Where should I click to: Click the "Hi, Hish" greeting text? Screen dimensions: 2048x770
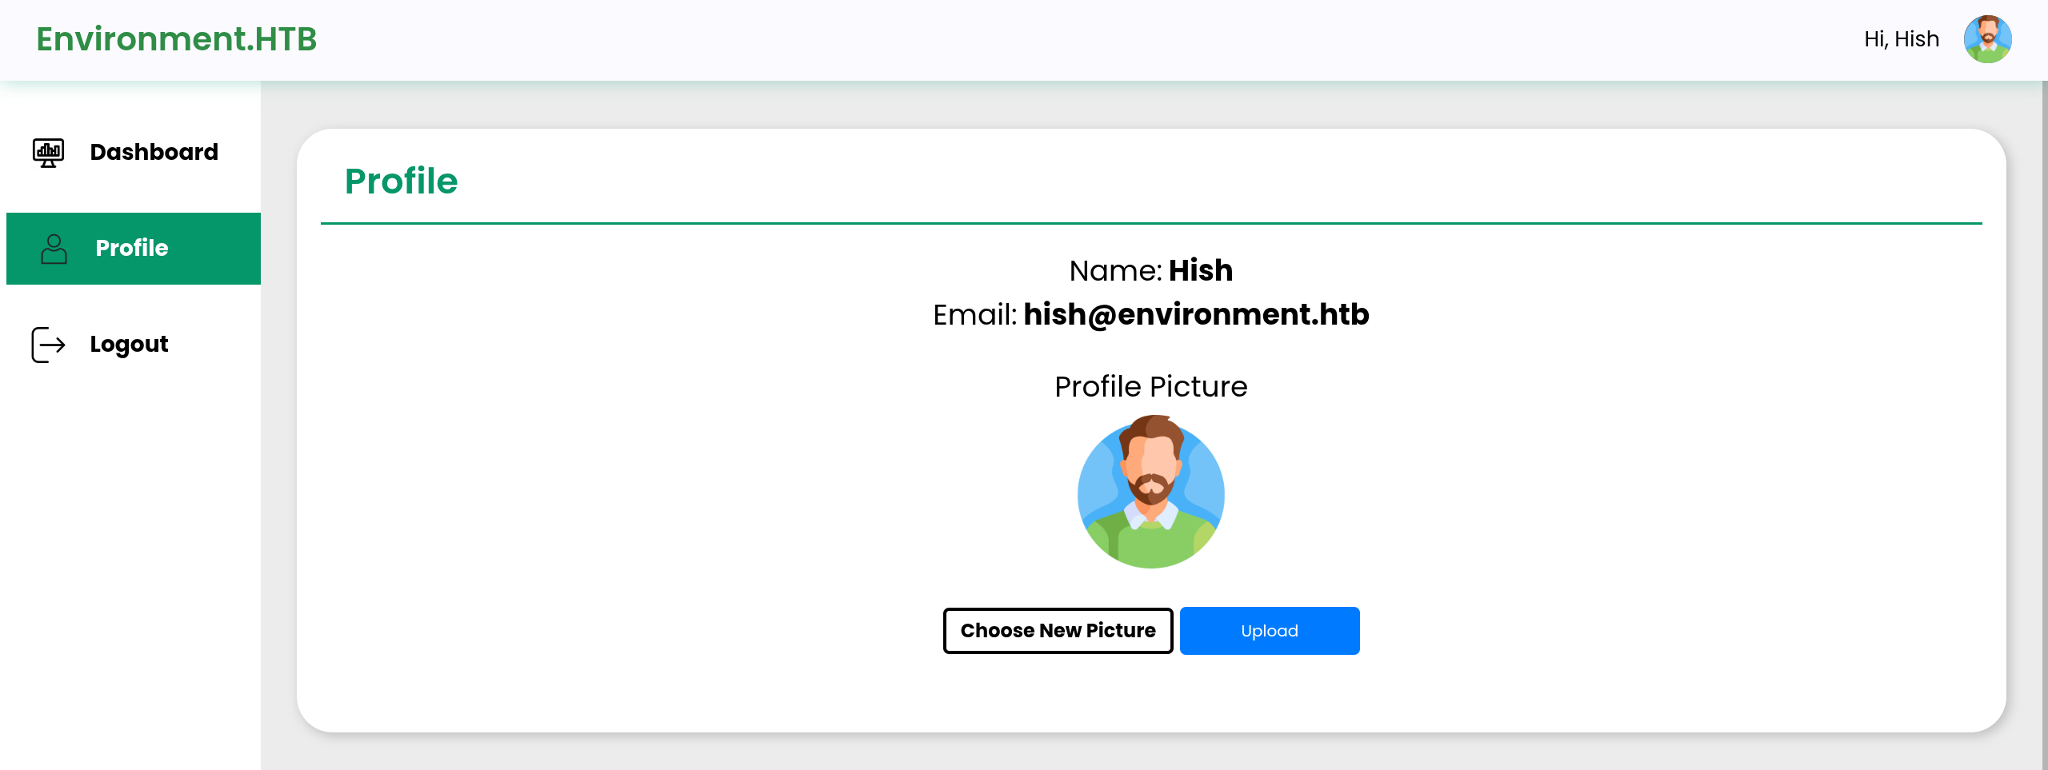pyautogui.click(x=1901, y=39)
